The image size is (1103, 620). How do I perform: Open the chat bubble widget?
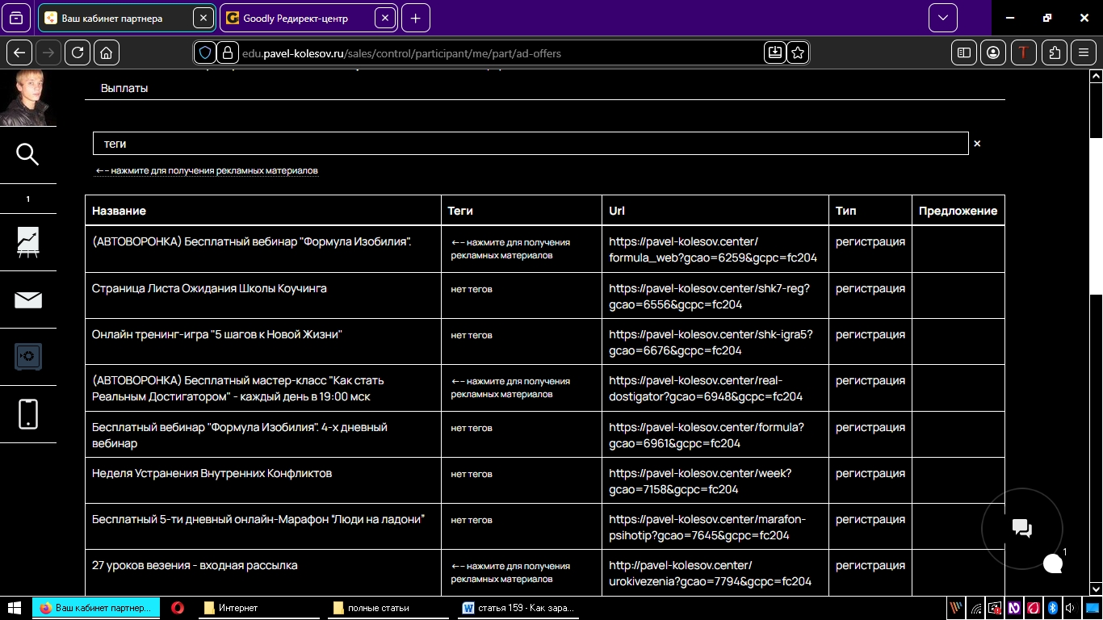pos(1022,529)
